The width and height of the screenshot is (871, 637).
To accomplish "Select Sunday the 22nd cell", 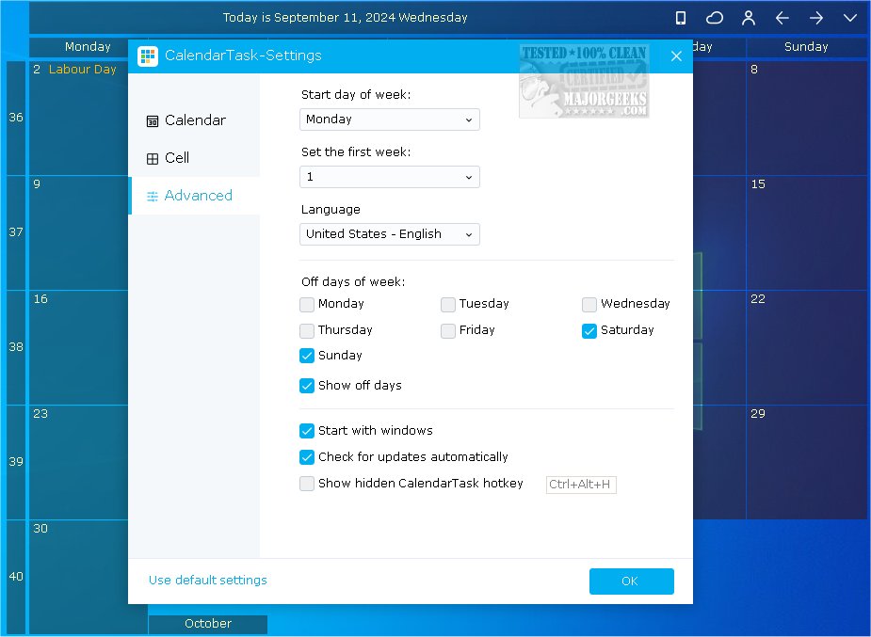I will (x=807, y=348).
